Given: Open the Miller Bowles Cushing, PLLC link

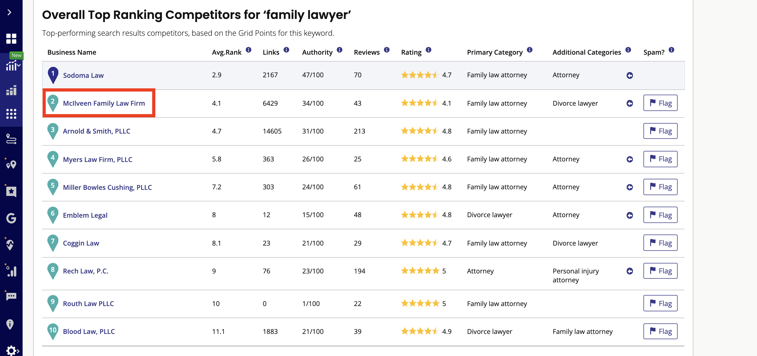Looking at the screenshot, I should pyautogui.click(x=107, y=187).
